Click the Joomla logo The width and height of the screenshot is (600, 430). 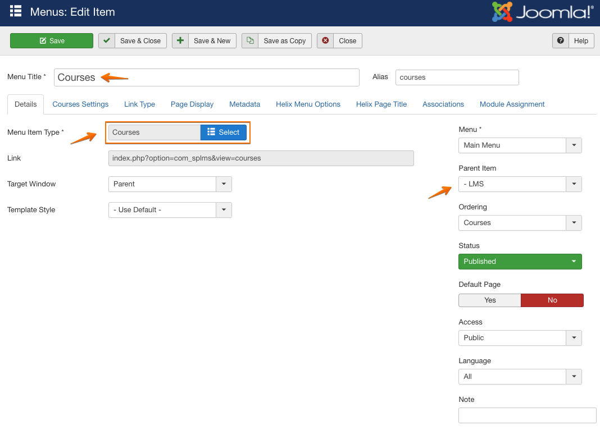click(x=543, y=12)
